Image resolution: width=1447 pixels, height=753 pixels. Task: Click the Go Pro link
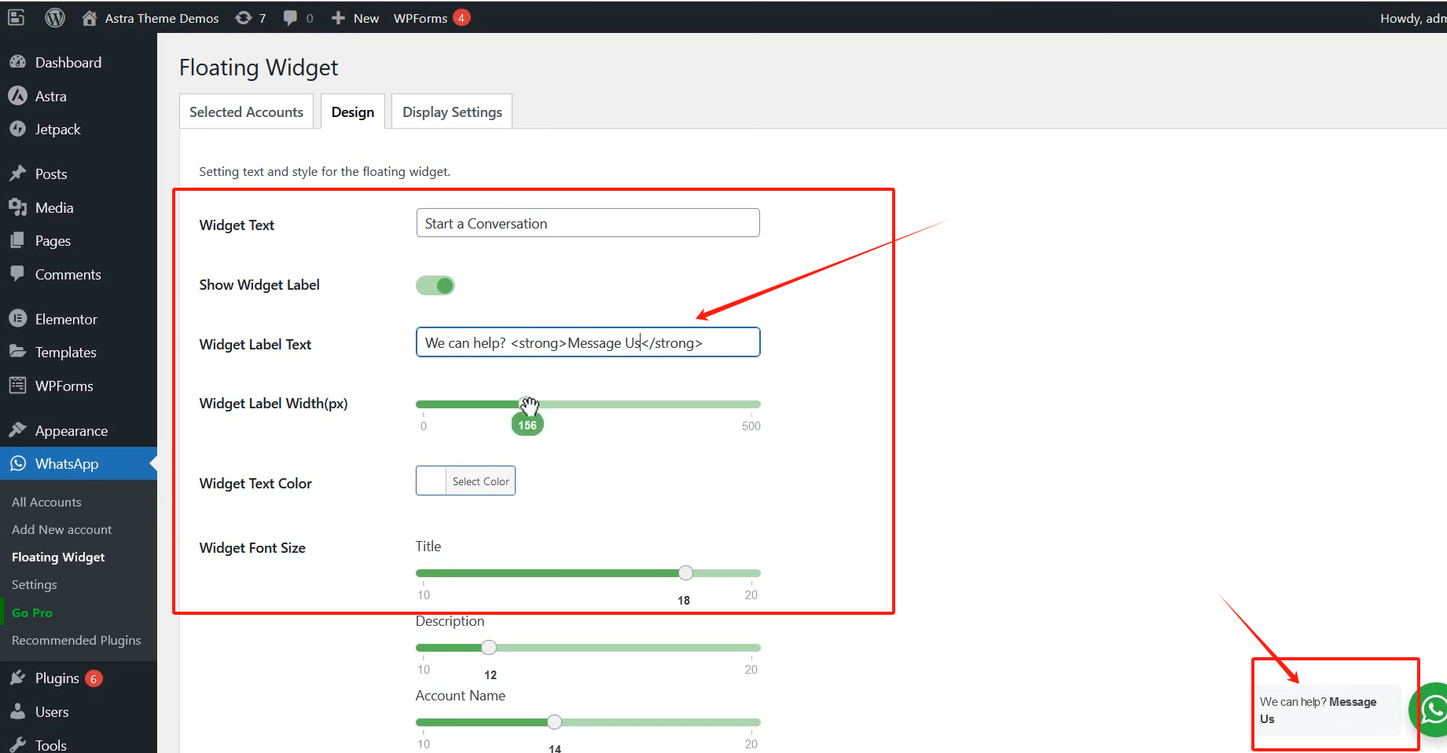pos(32,612)
